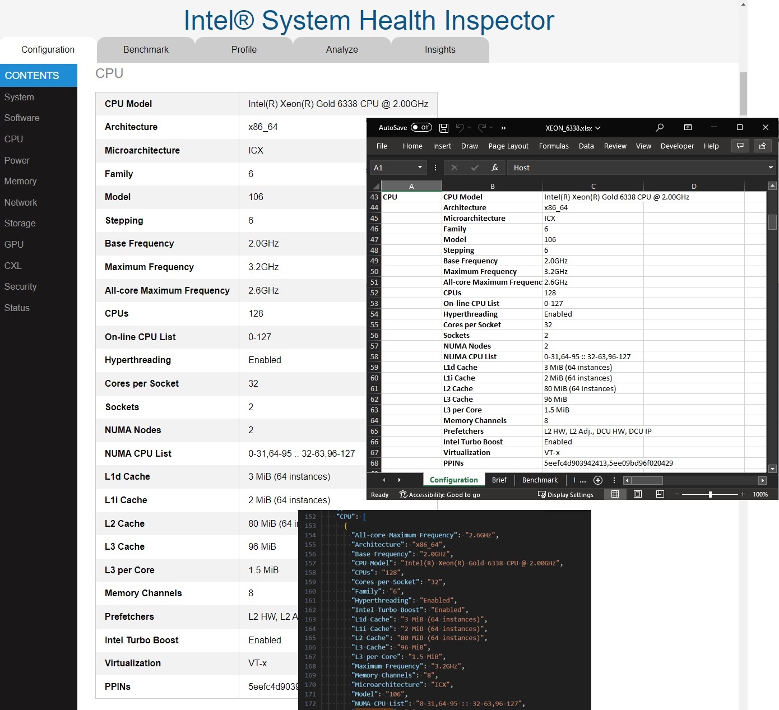Open the Excel File menu
Screen dimensions: 779x710
pyautogui.click(x=382, y=146)
